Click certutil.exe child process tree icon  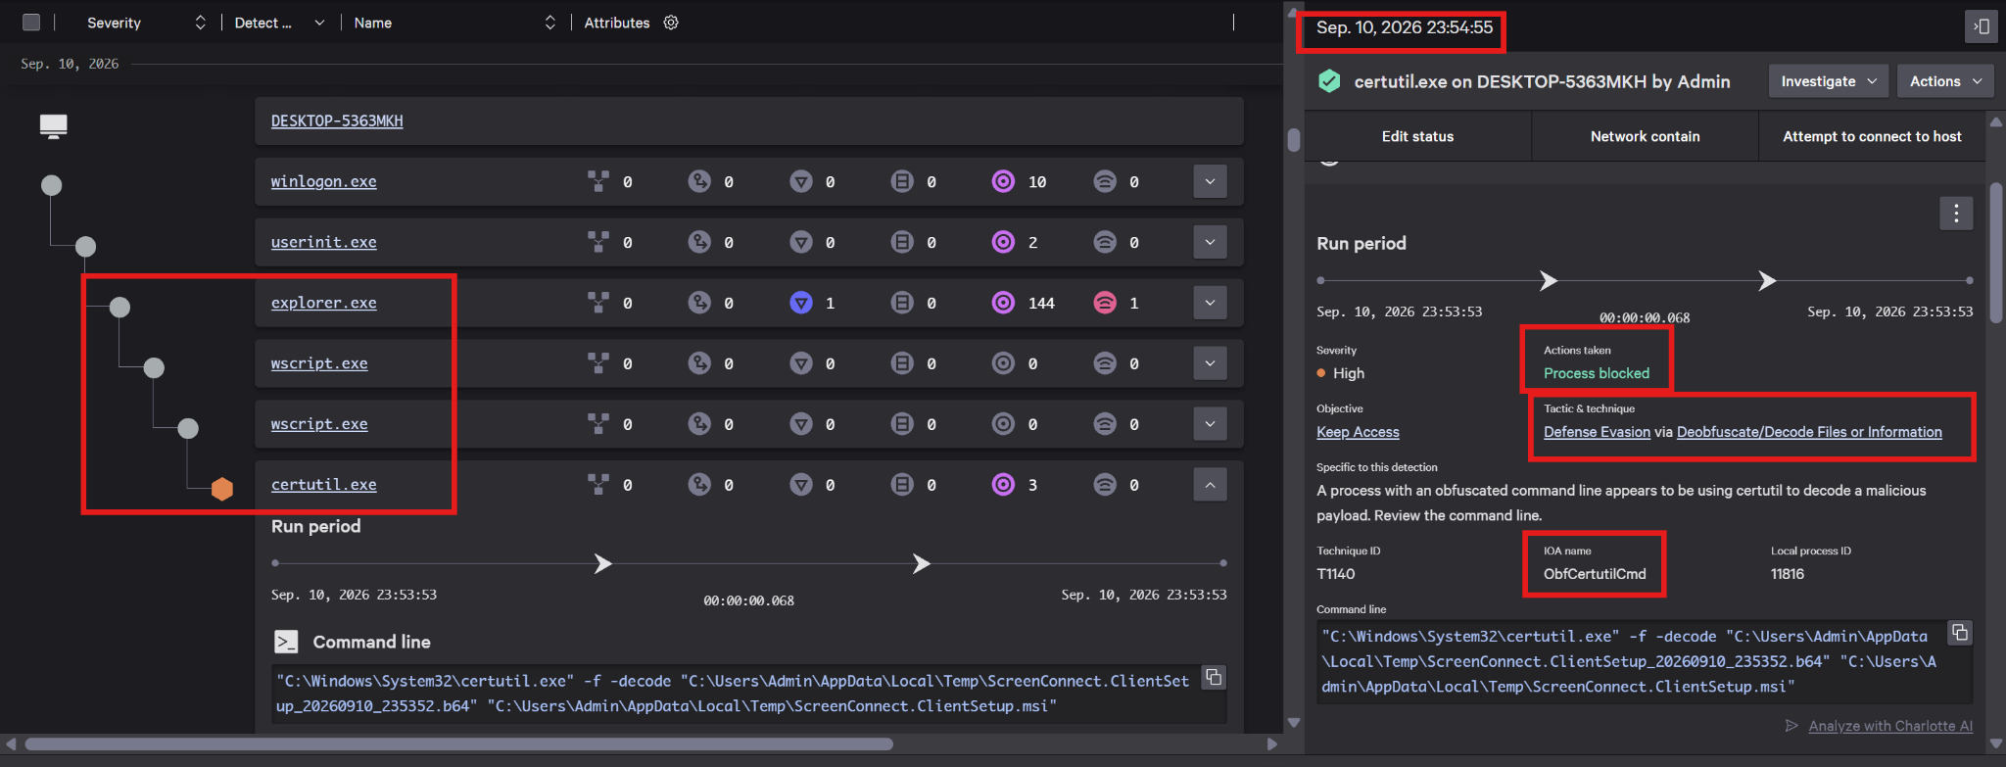[597, 484]
